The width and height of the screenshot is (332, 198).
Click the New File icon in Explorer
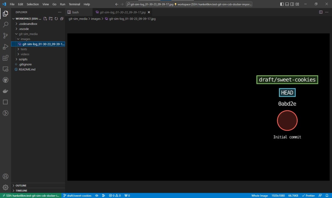pos(45,19)
